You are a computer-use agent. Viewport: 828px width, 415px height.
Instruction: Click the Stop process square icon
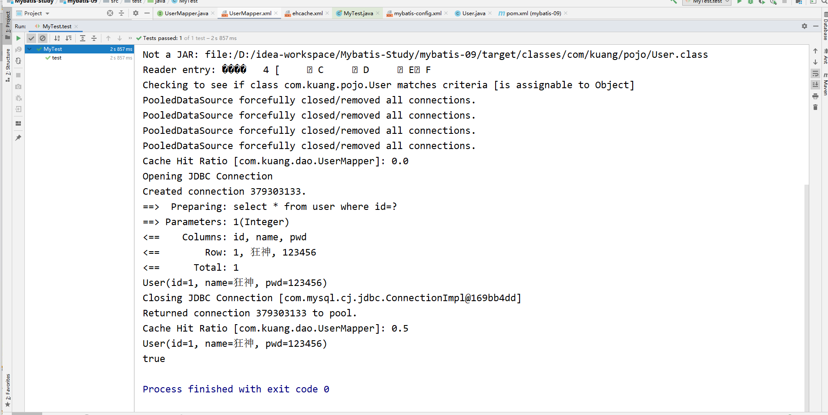click(x=18, y=75)
